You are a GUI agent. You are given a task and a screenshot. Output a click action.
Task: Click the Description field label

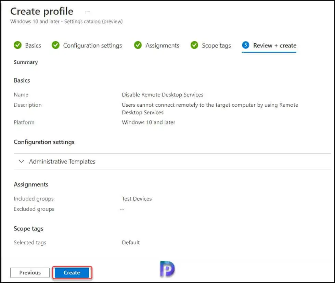coord(28,105)
